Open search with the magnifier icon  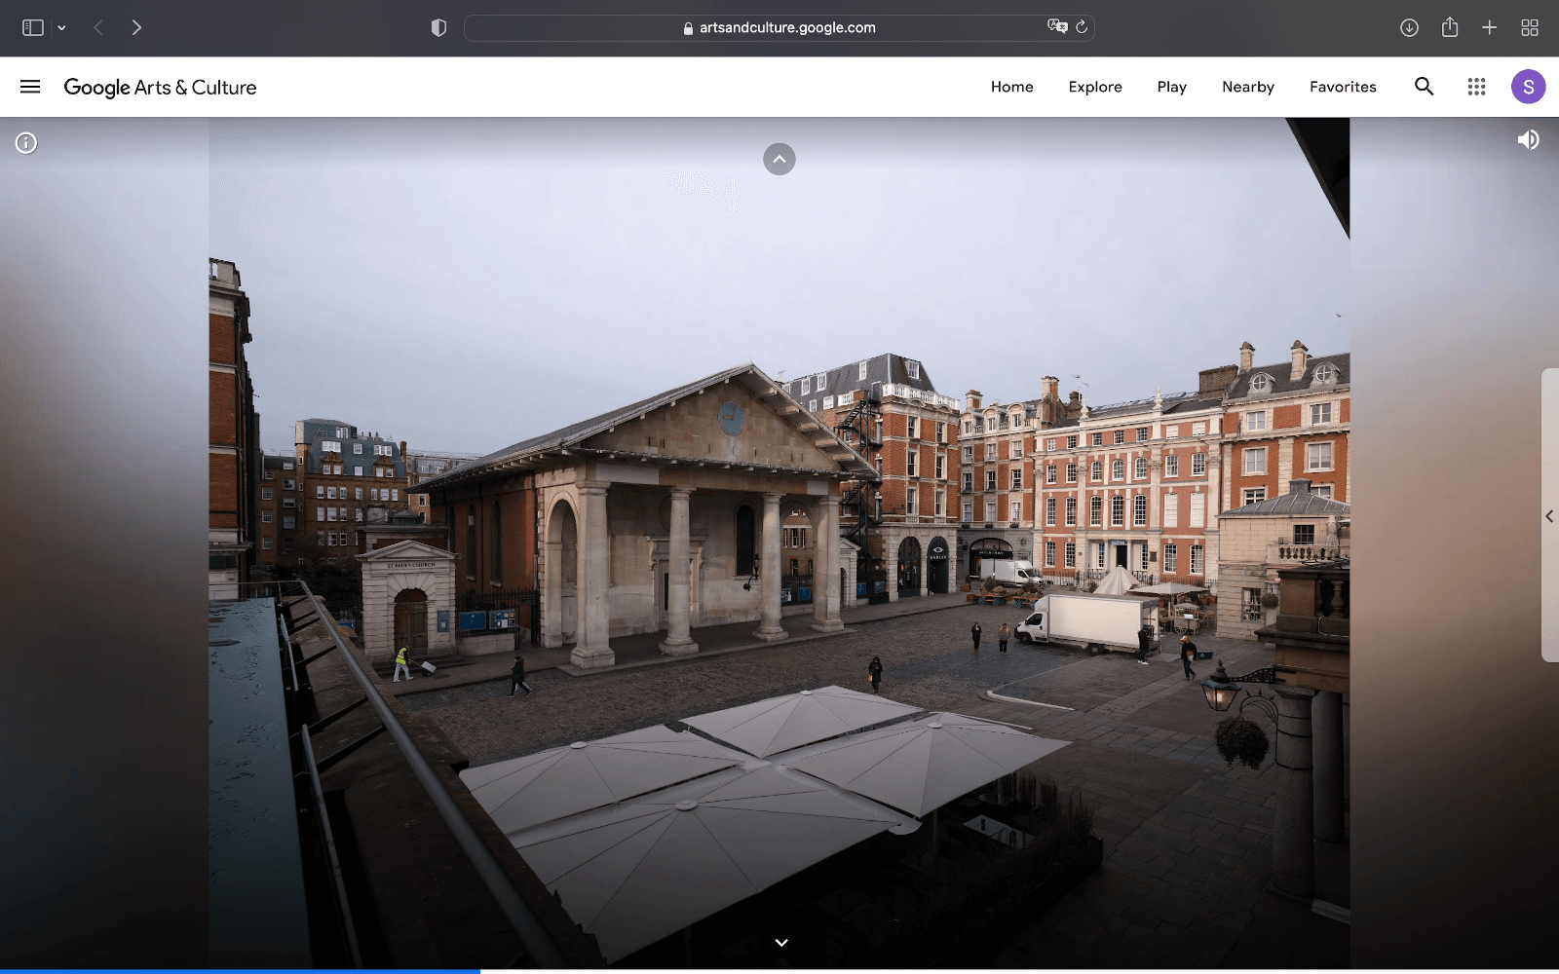pyautogui.click(x=1424, y=87)
